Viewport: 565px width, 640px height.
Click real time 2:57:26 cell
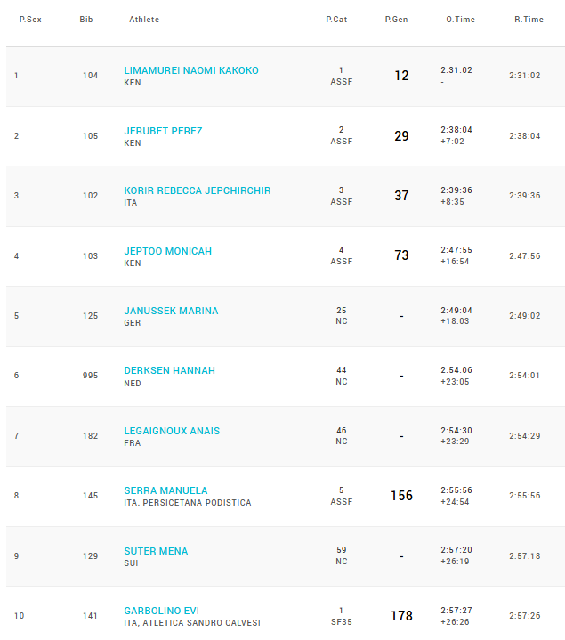(x=525, y=615)
